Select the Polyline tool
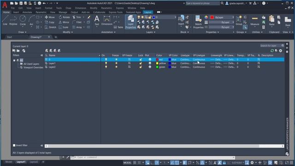 tap(13, 20)
